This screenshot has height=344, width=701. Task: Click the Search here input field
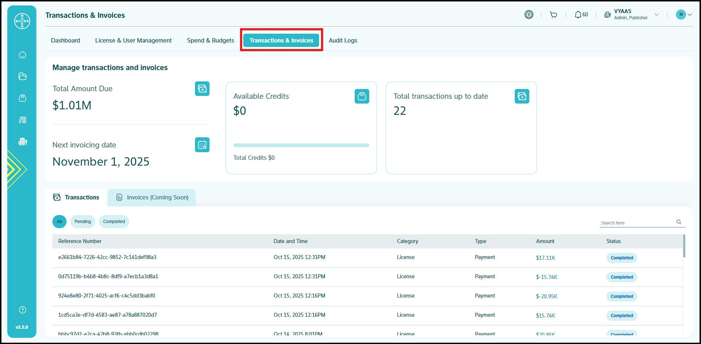[637, 223]
